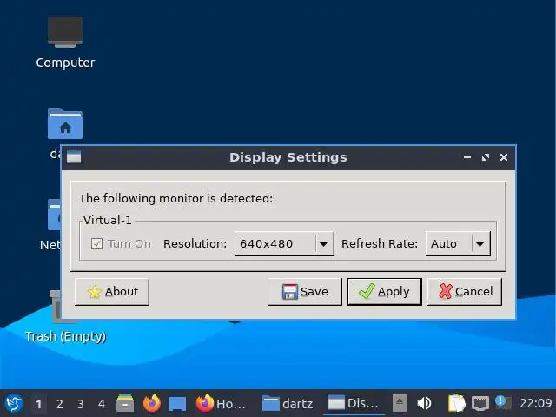Switch to workspace 1

(38, 403)
